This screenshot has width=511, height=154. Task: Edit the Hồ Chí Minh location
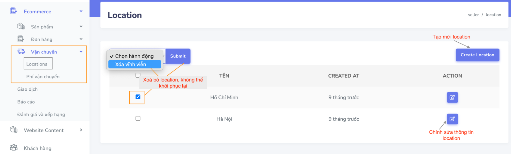452,97
